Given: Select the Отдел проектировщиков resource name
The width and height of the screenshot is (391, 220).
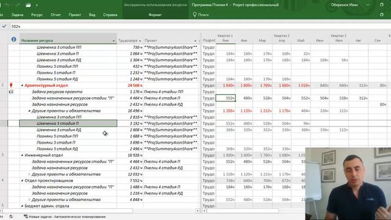Looking at the screenshot, I should tap(49, 181).
